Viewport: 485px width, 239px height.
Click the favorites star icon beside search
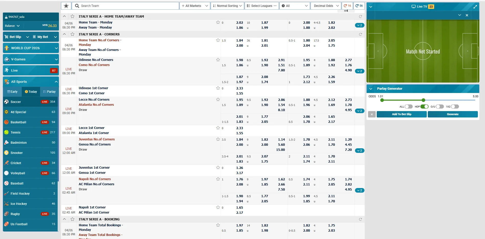point(66,6)
